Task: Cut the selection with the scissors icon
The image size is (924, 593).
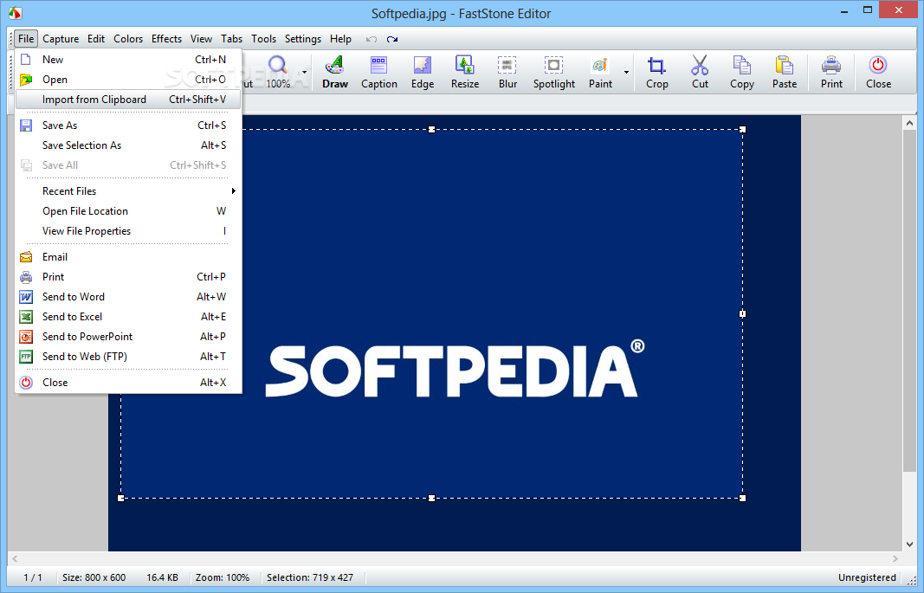Action: click(700, 73)
